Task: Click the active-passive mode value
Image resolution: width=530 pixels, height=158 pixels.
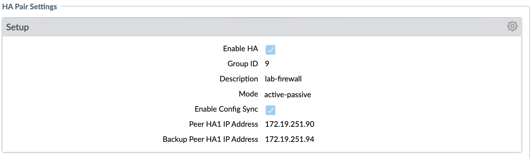Action: [288, 94]
